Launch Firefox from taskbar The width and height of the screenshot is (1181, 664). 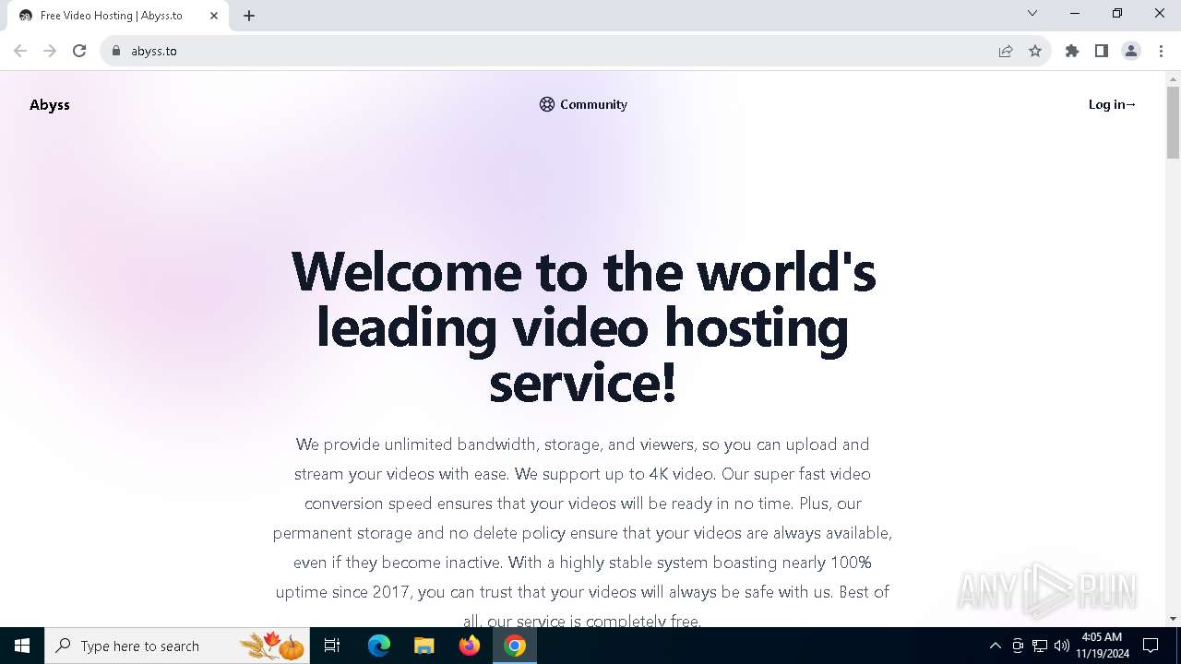pyautogui.click(x=470, y=646)
